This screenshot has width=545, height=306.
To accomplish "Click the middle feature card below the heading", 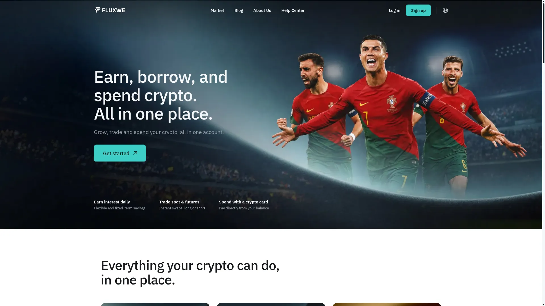I will 271,304.
